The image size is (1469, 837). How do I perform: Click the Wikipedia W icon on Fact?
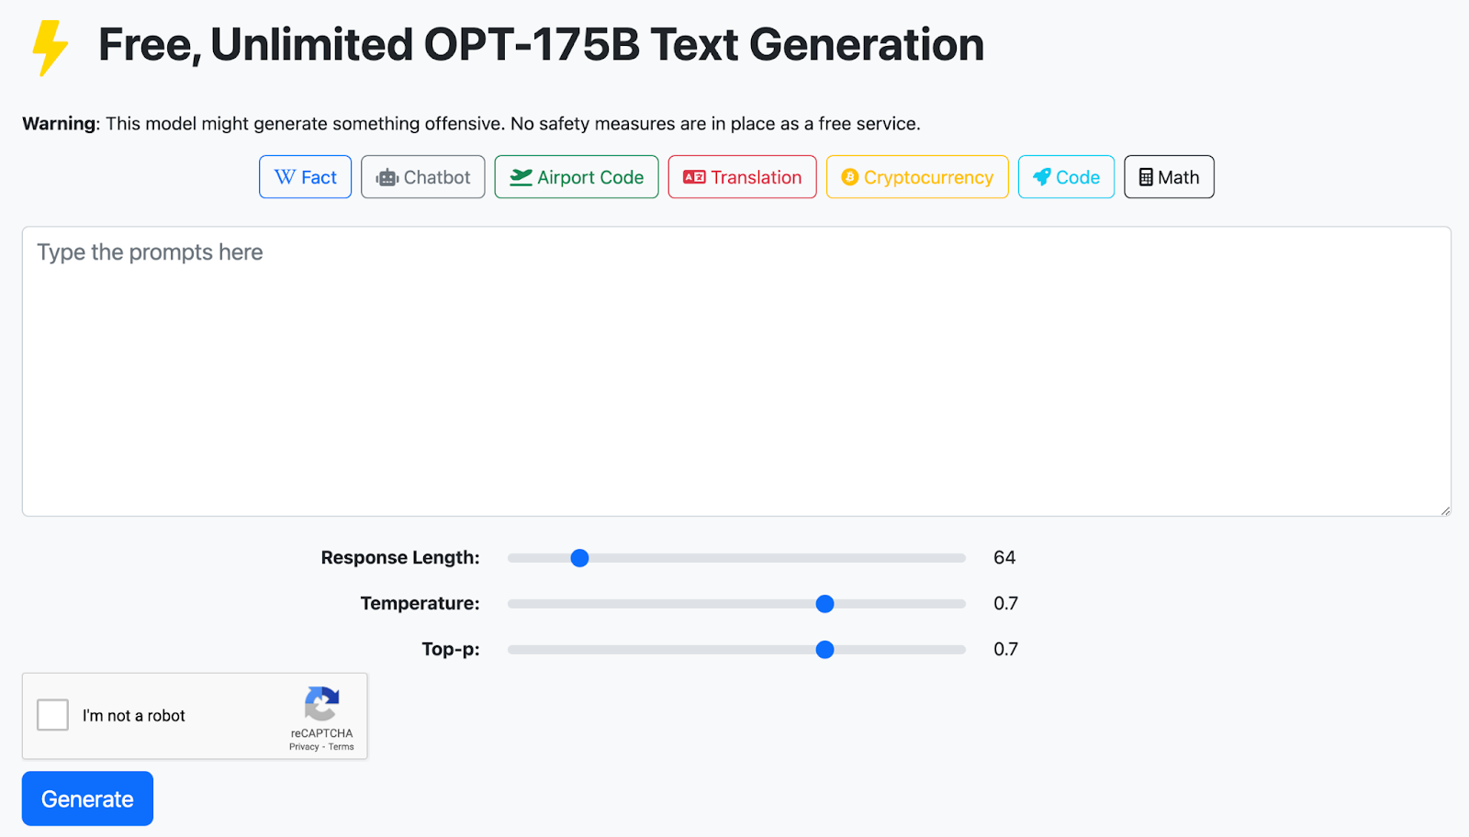[285, 177]
